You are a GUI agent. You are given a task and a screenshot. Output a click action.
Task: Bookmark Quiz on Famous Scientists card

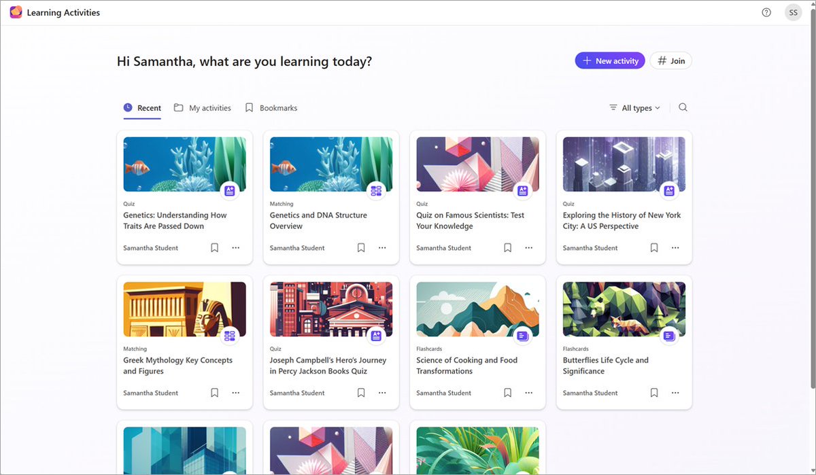pyautogui.click(x=508, y=248)
